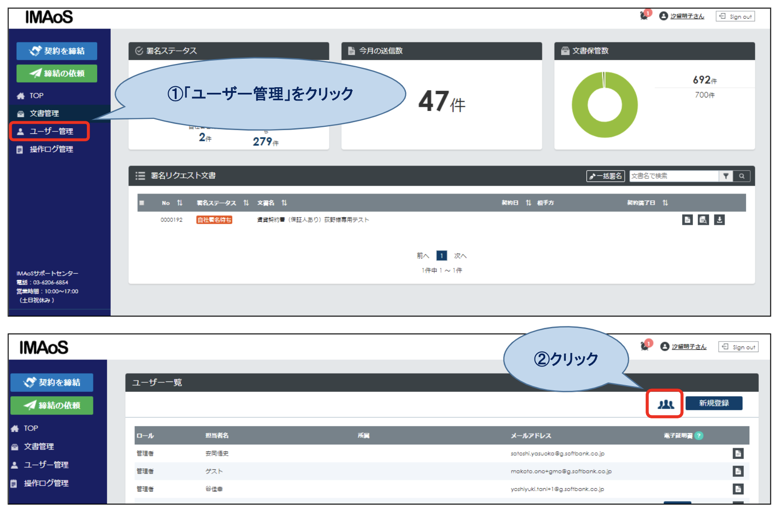Toggle sorting on the 署名ステータス column
This screenshot has width=783, height=513.
tap(246, 203)
